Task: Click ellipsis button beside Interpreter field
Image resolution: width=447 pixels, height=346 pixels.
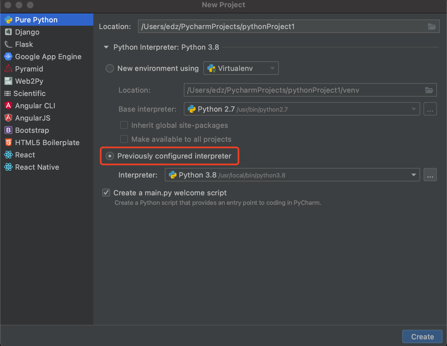Action: pyautogui.click(x=430, y=175)
